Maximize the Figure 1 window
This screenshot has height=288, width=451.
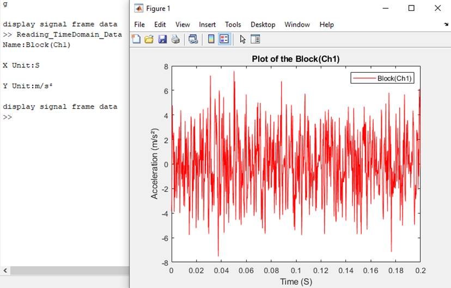coord(411,8)
